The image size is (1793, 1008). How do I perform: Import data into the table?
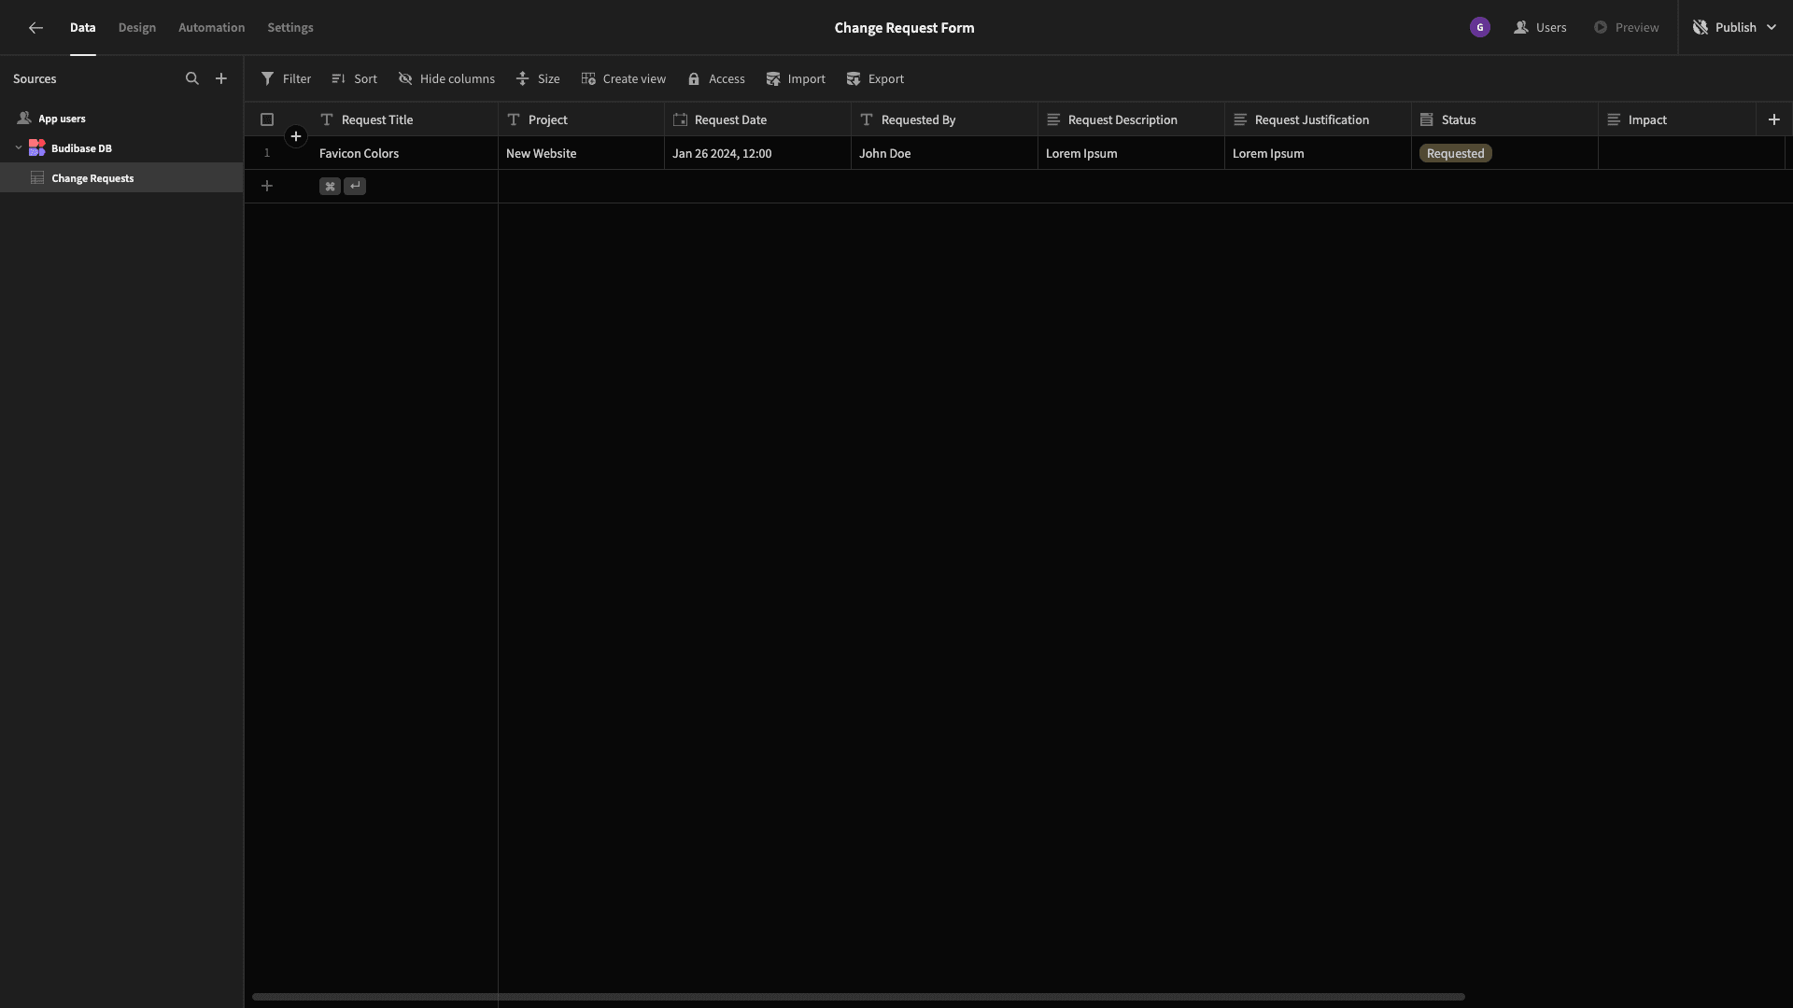(x=796, y=79)
